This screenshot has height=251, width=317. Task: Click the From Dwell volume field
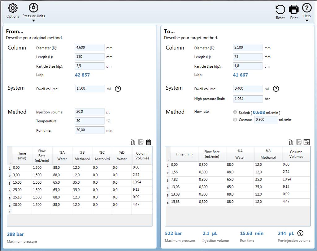point(90,88)
